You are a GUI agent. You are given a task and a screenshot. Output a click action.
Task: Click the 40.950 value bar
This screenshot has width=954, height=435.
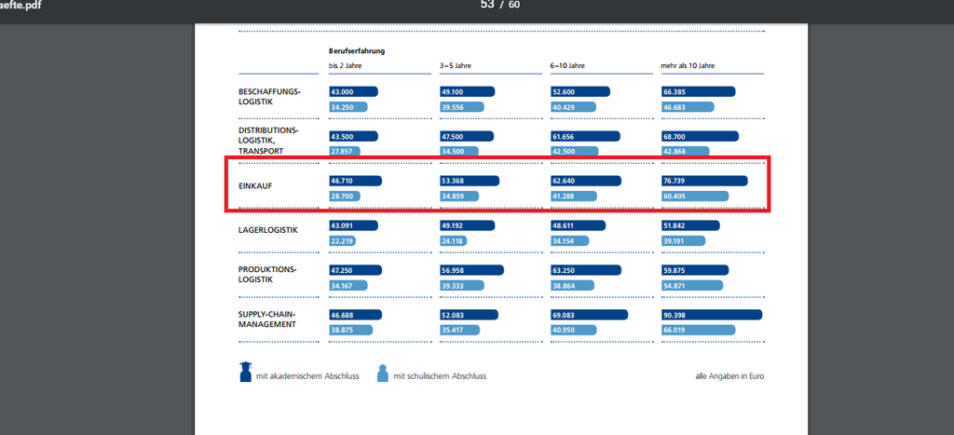click(573, 329)
